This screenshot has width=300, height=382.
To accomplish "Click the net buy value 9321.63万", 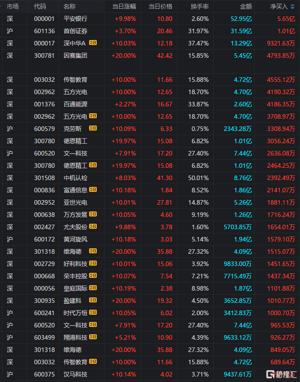I will (281, 43).
